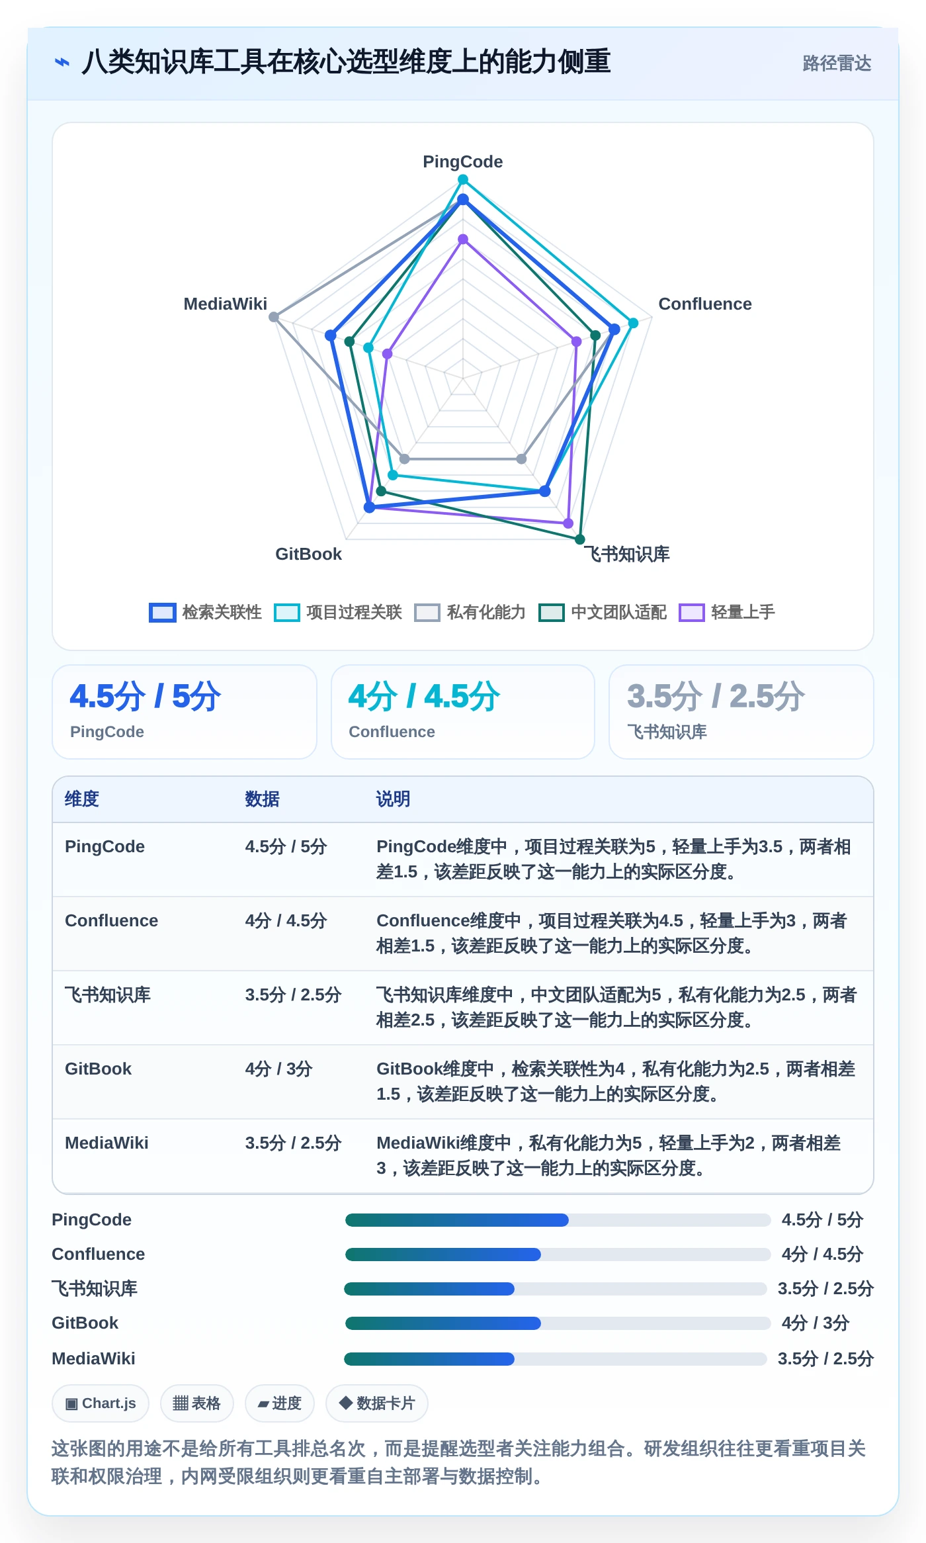Toggle the 检索关联性 legend dataset
This screenshot has height=1543, width=926.
pyautogui.click(x=206, y=612)
